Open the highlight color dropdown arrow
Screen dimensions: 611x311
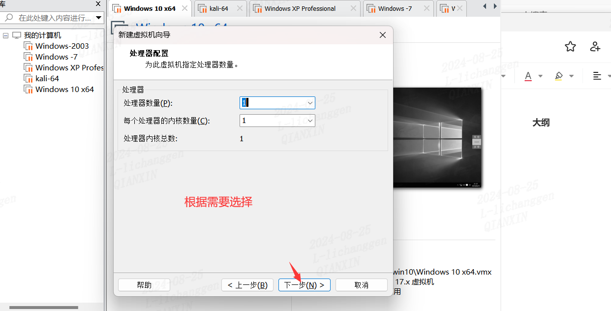(x=571, y=76)
